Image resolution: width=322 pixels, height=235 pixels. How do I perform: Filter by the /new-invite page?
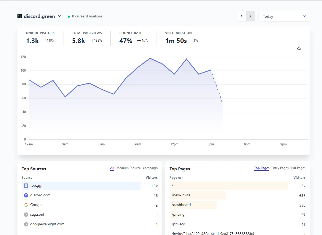point(181,195)
